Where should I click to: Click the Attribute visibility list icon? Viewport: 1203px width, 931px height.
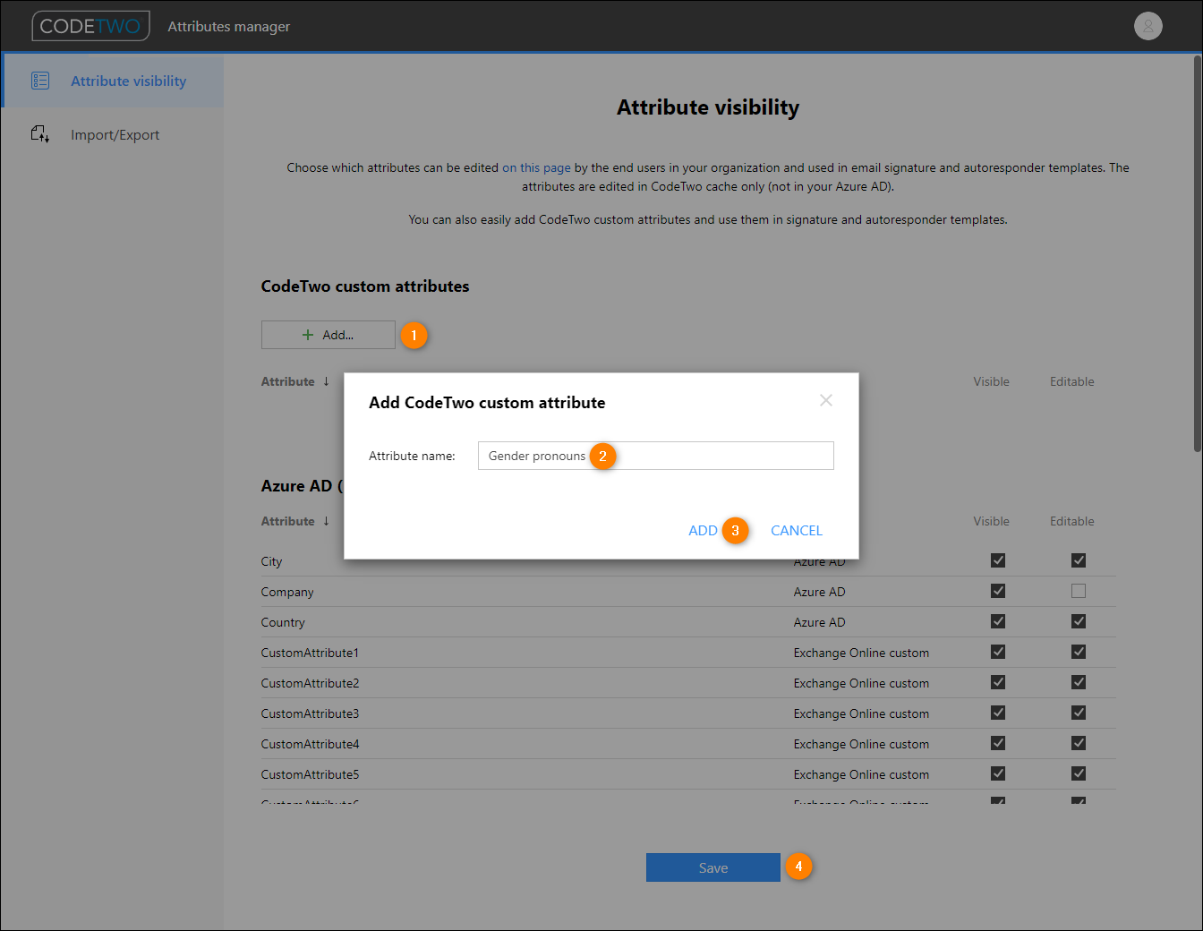pyautogui.click(x=40, y=81)
